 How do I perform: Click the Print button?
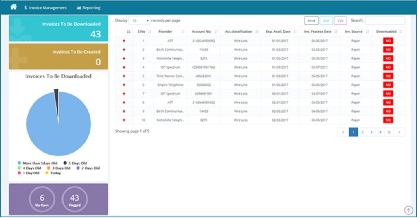312,21
